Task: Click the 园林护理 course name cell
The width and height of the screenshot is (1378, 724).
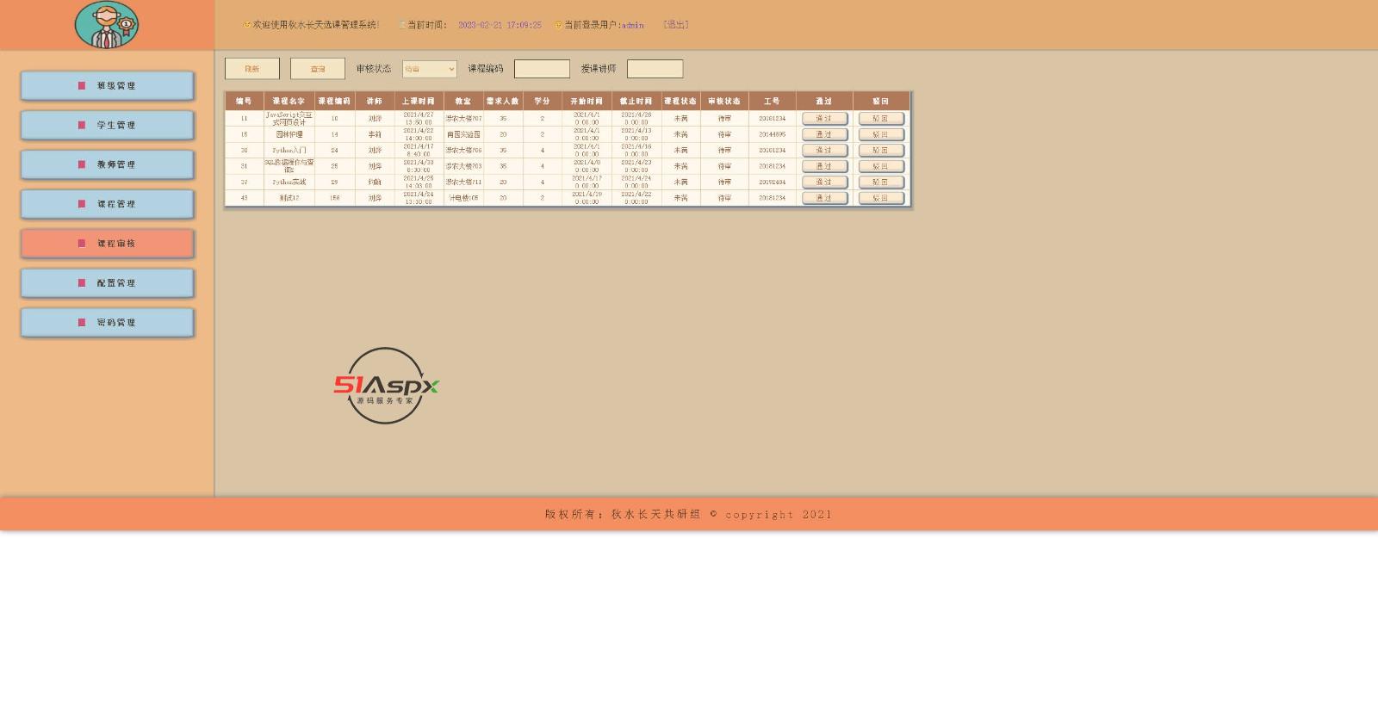Action: pyautogui.click(x=289, y=134)
